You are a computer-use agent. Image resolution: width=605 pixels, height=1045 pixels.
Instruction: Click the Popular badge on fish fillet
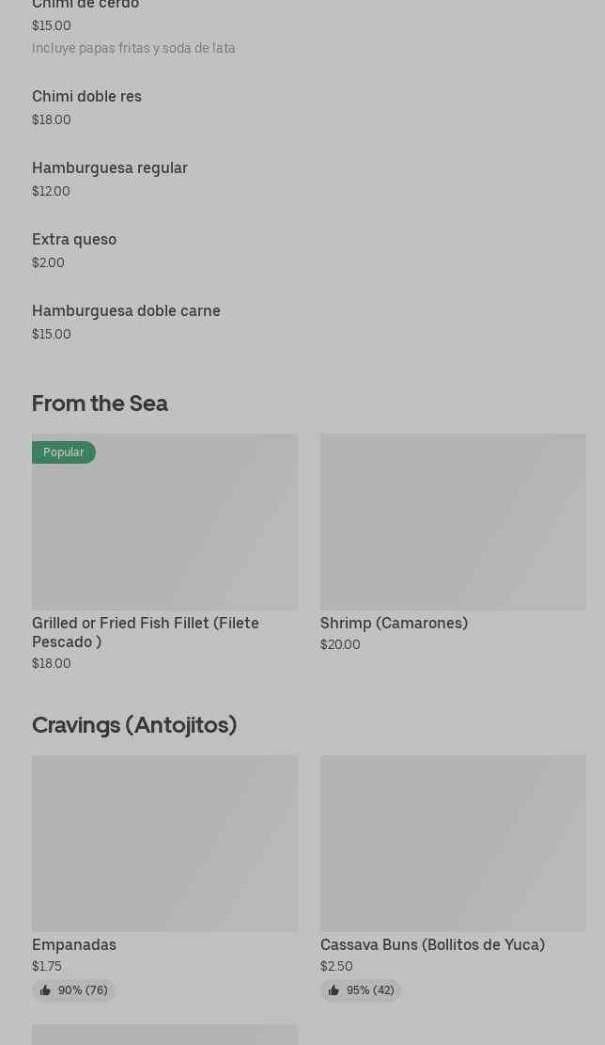click(64, 452)
